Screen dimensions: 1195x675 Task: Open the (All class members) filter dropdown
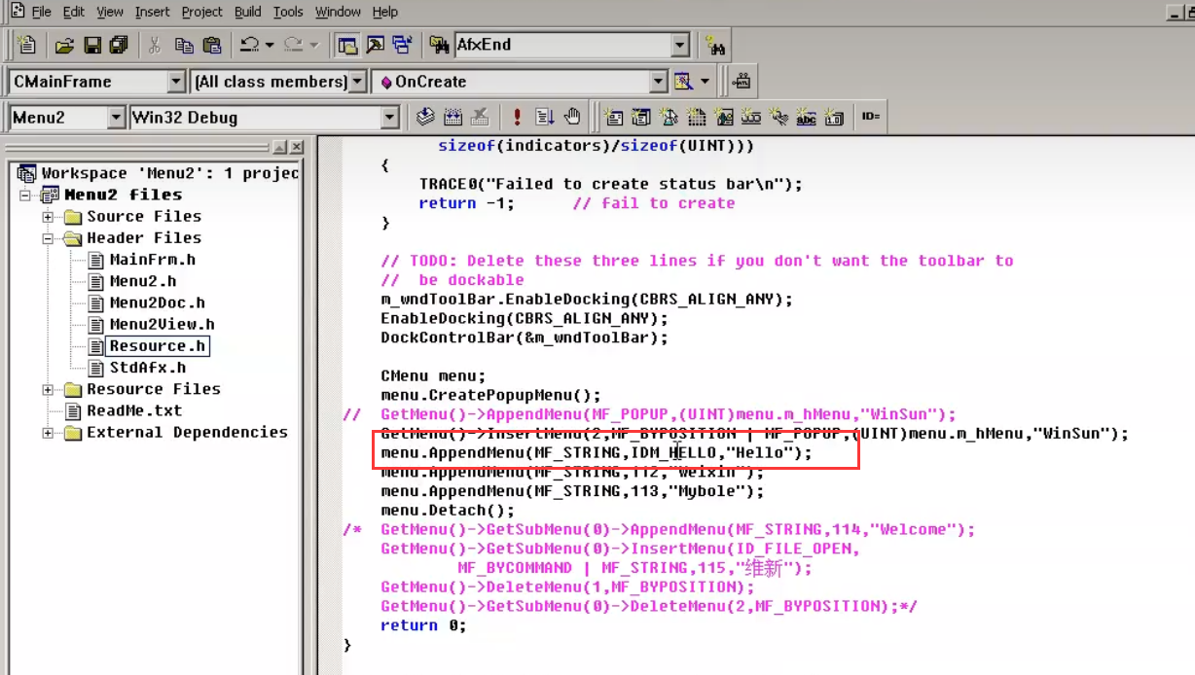click(357, 82)
